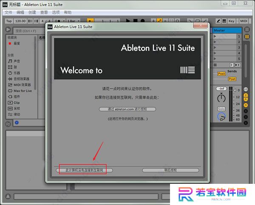Image resolution: width=255 pixels, height=205 pixels.
Task: Open the 创建 menu
Action: tap(32, 12)
